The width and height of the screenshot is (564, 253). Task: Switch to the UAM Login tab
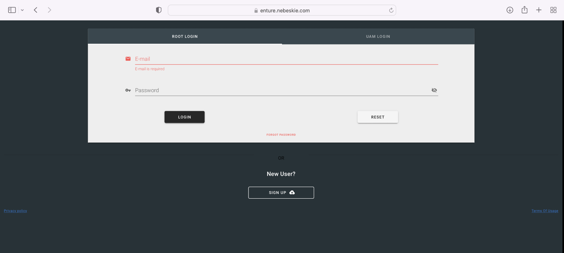click(378, 36)
